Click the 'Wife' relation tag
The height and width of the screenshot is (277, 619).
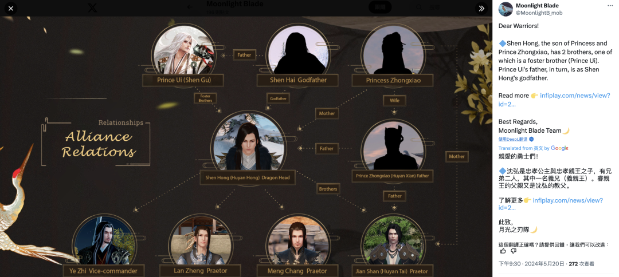pyautogui.click(x=394, y=101)
